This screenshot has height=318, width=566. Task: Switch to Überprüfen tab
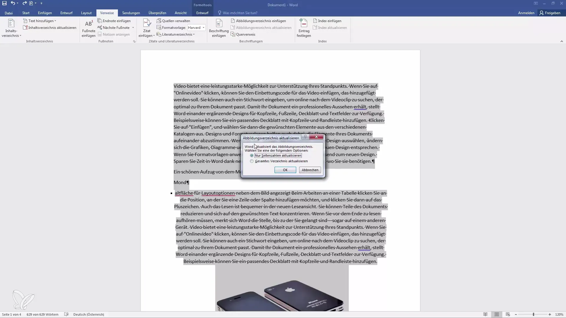click(157, 13)
